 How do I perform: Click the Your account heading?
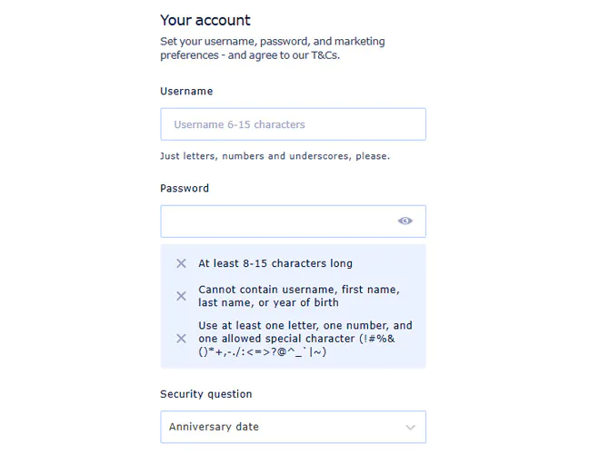click(x=205, y=20)
